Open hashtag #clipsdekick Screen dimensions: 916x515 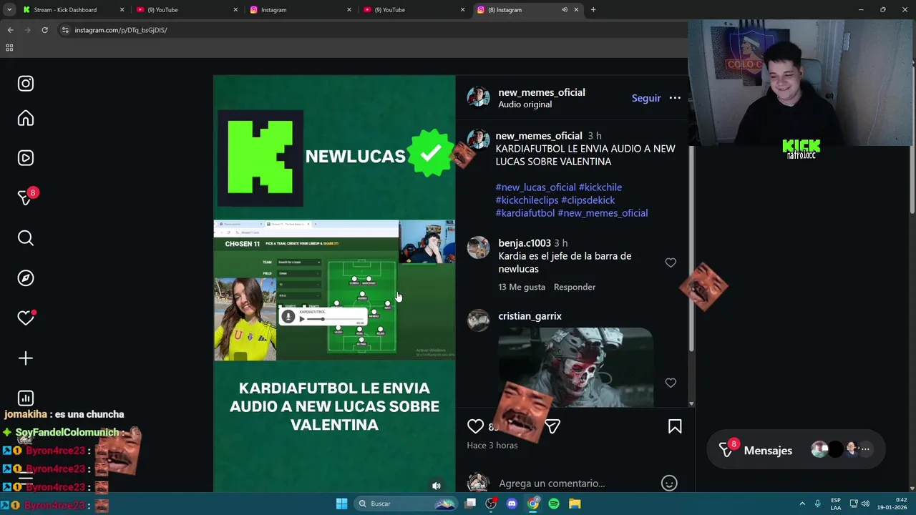click(x=588, y=200)
